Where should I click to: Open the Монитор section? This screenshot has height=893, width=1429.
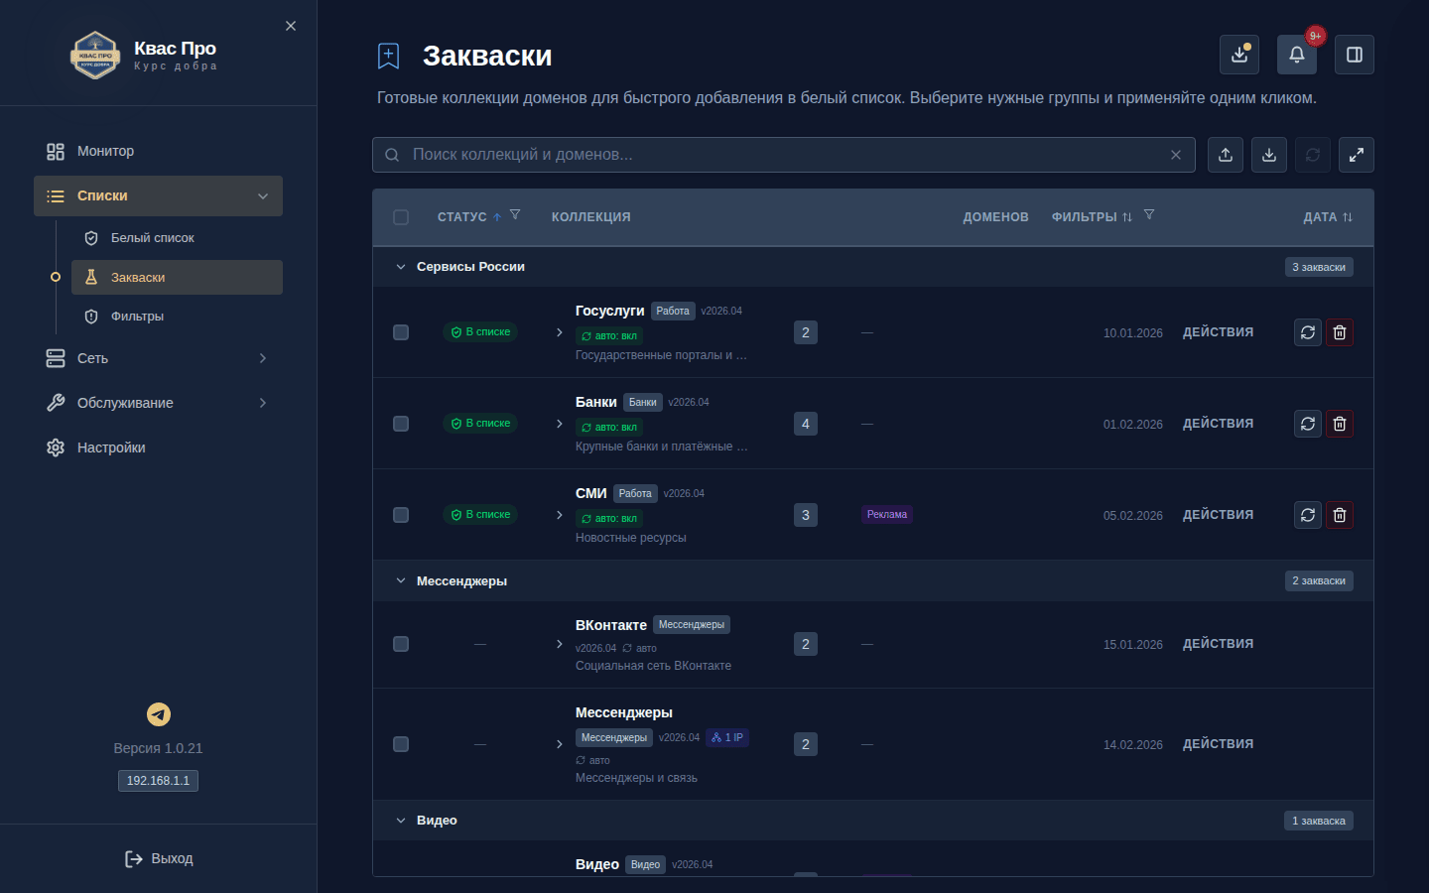[158, 151]
